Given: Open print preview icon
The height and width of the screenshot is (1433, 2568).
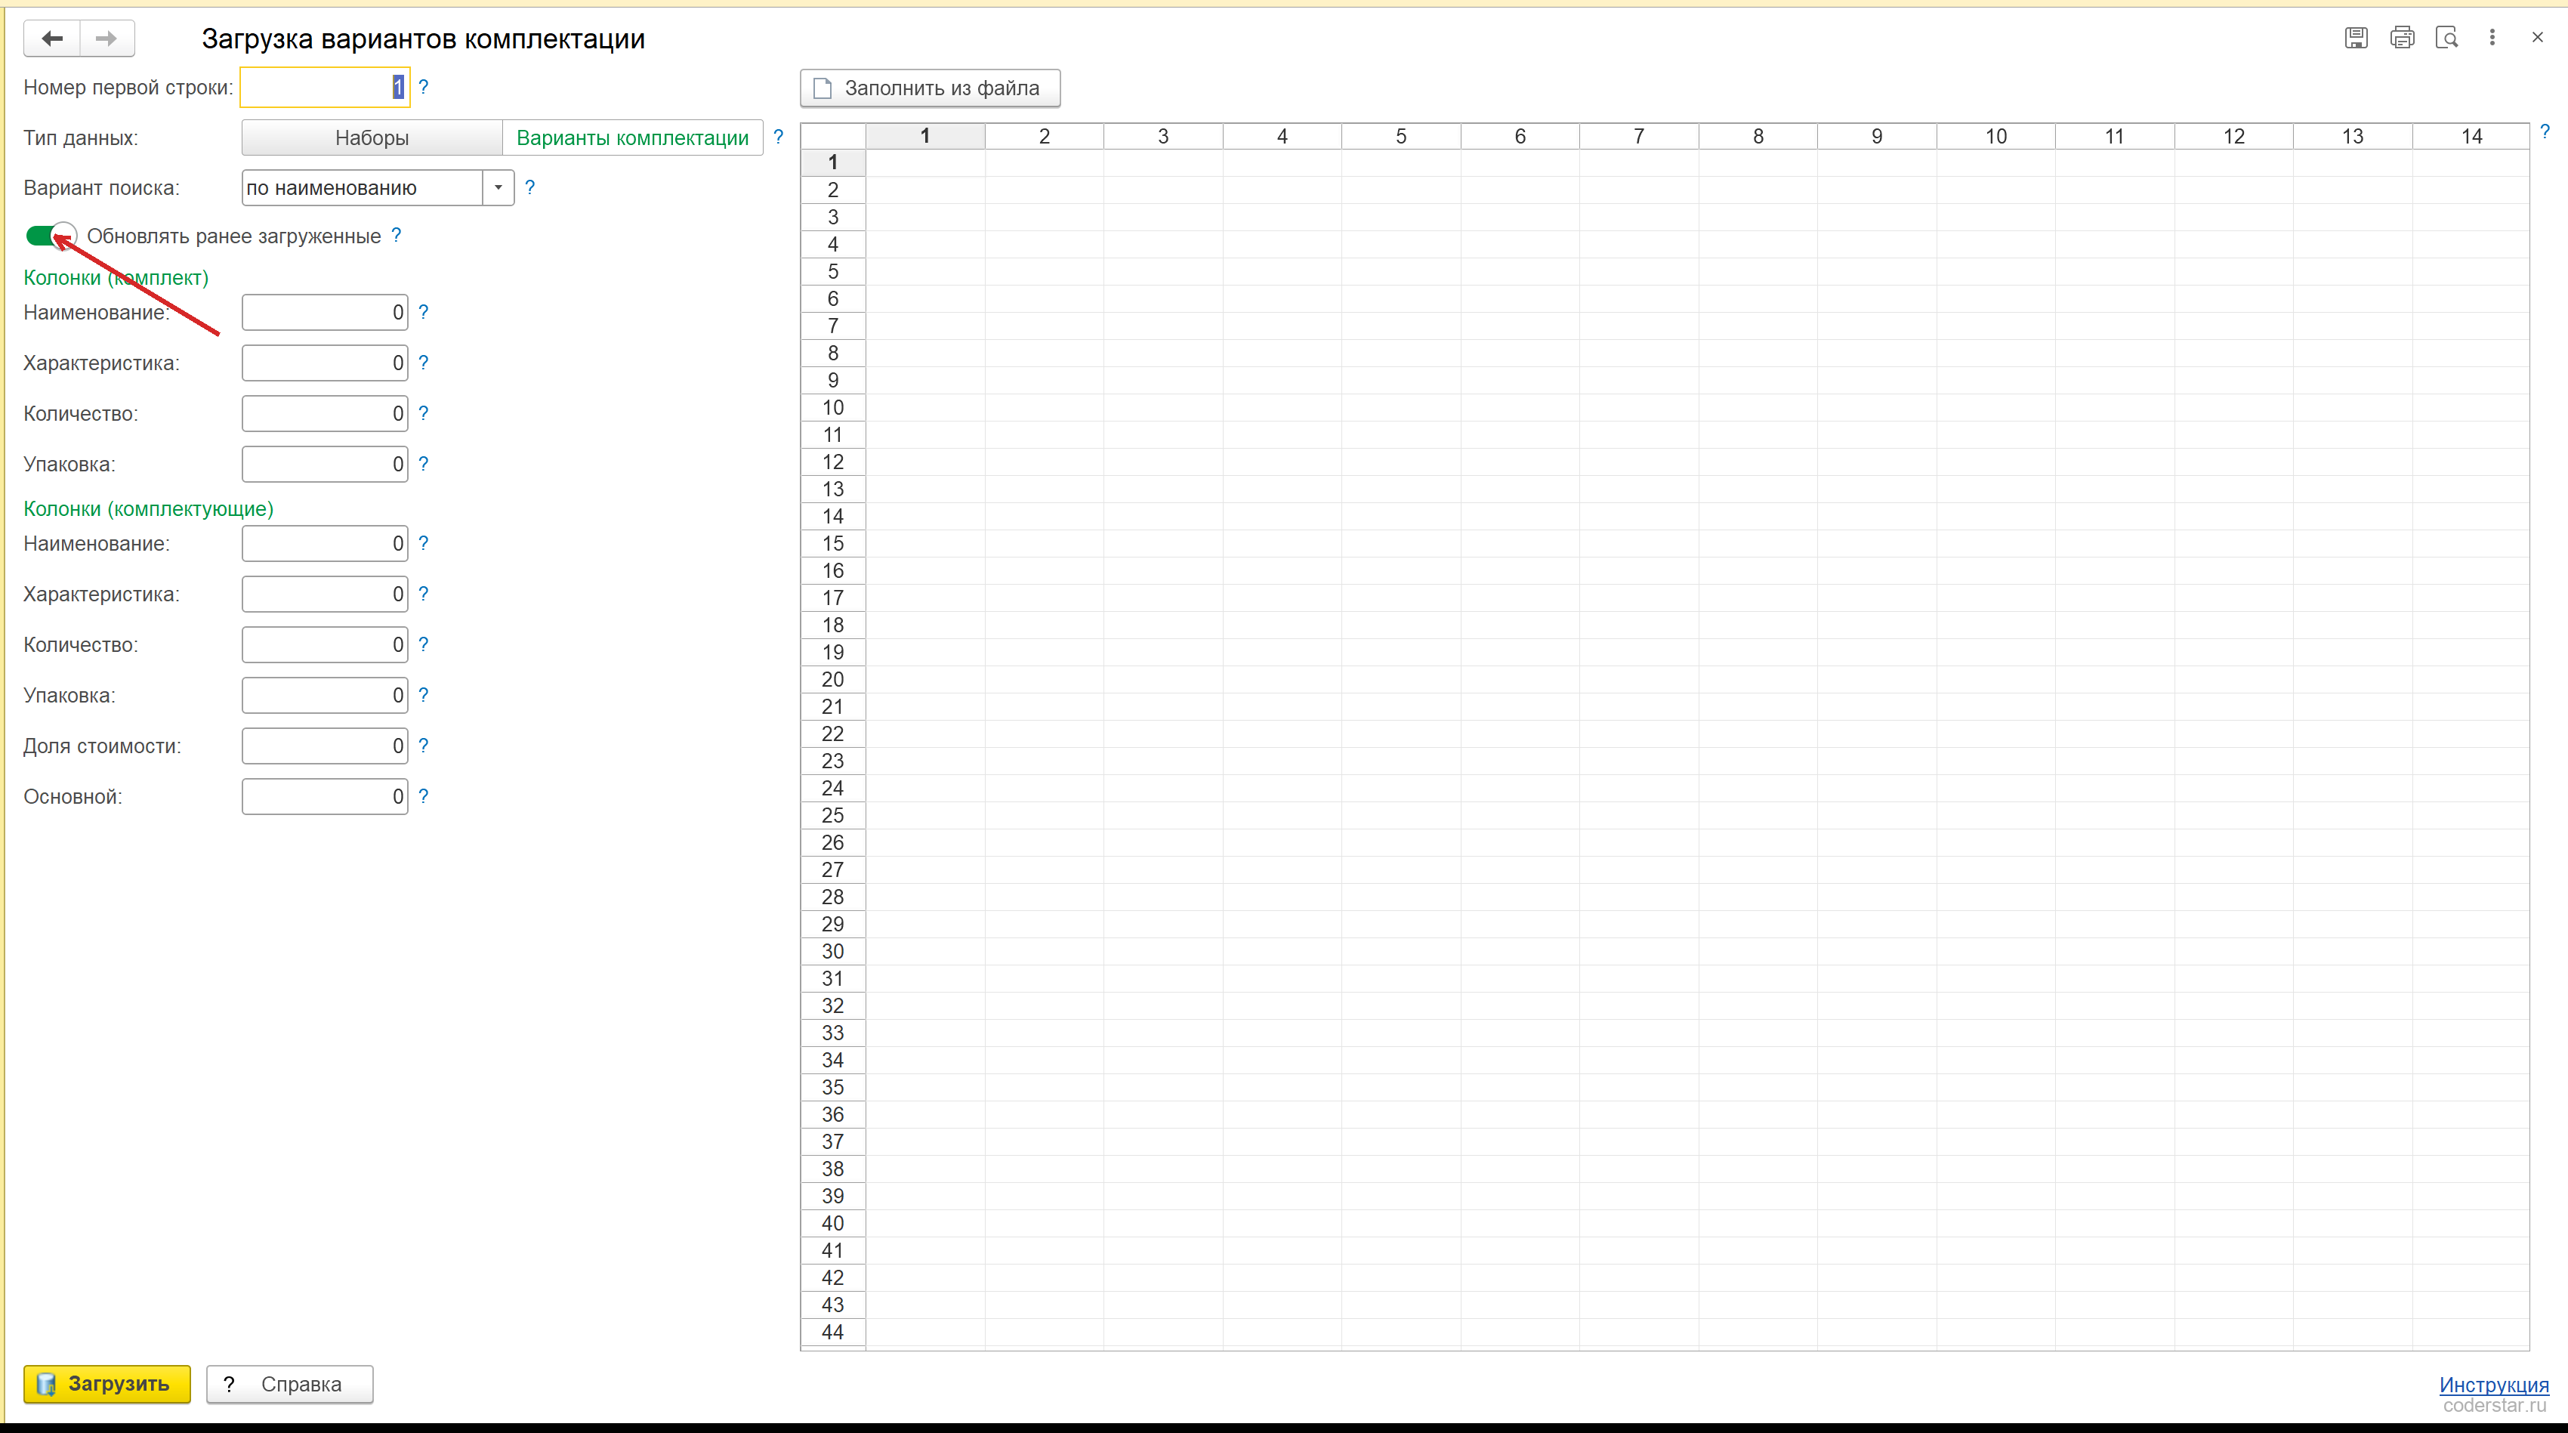Looking at the screenshot, I should 2446,38.
